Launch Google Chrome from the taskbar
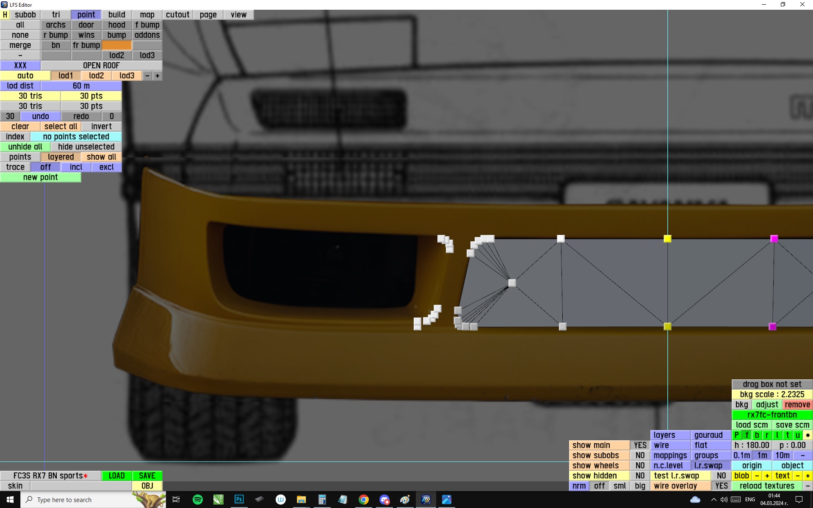 point(363,500)
